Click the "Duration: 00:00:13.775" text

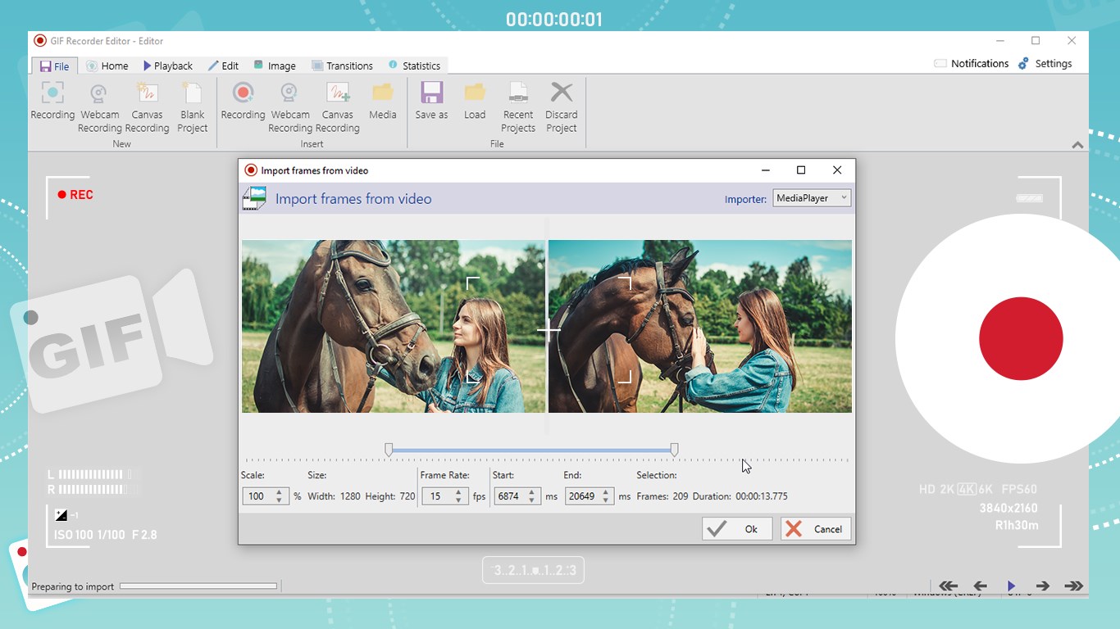[x=740, y=496]
